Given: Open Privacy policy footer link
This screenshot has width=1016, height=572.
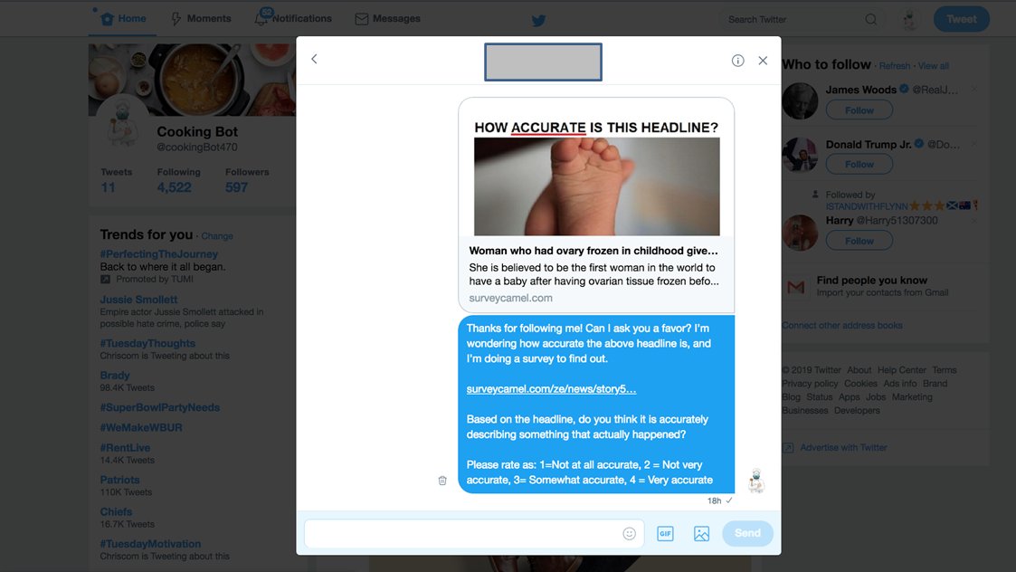Looking at the screenshot, I should 810,384.
